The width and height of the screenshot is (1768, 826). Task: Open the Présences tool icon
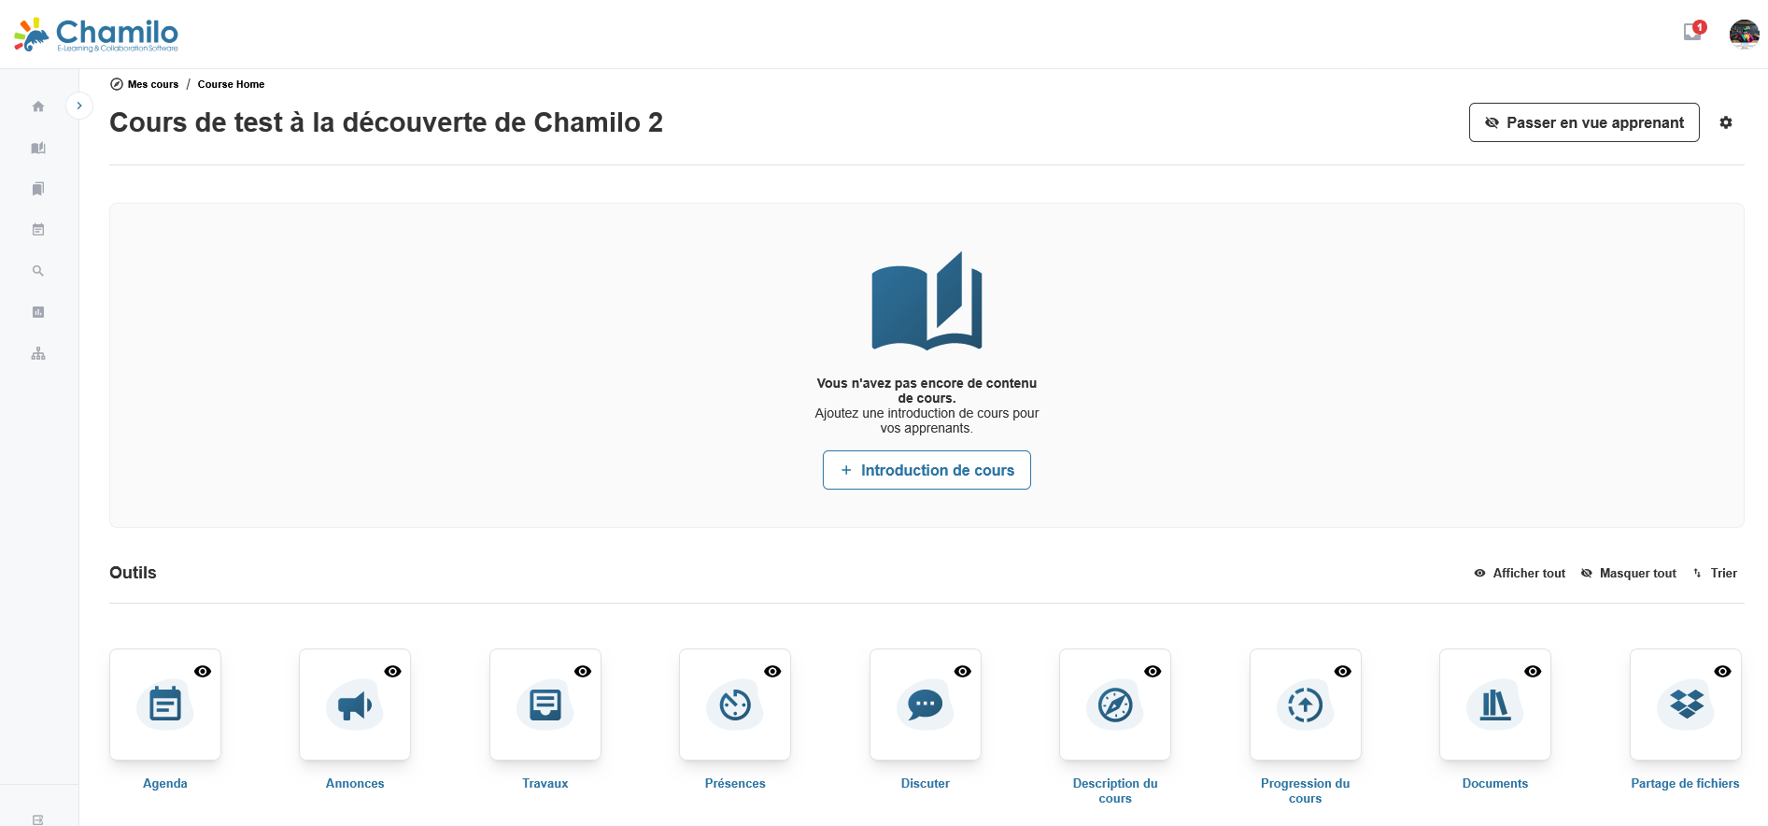(735, 705)
